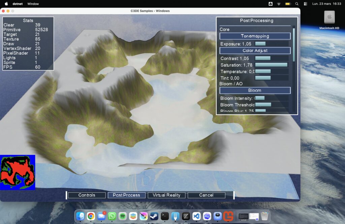Viewport: 345px width, 224px height.
Task: Click the Cancel button
Action: point(206,195)
